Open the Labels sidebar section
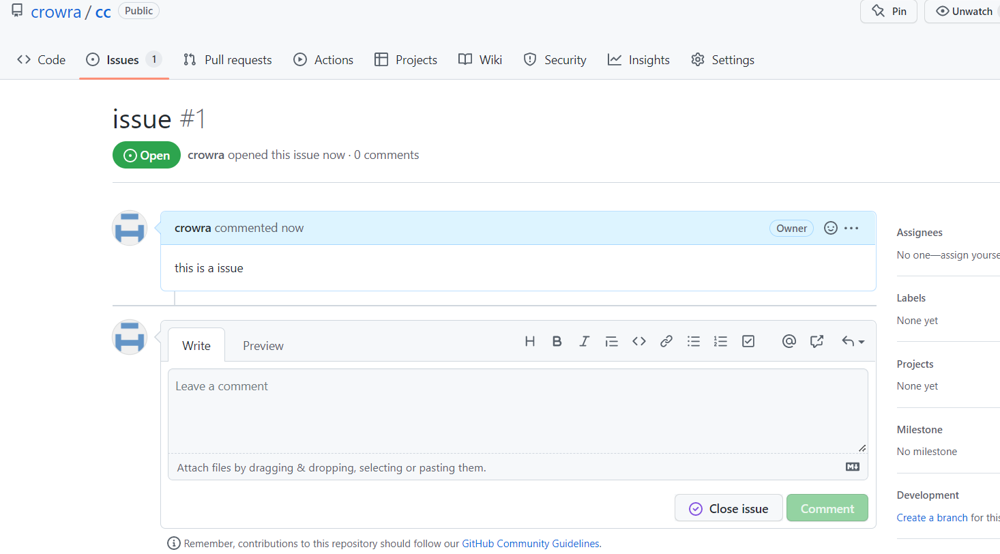 911,298
